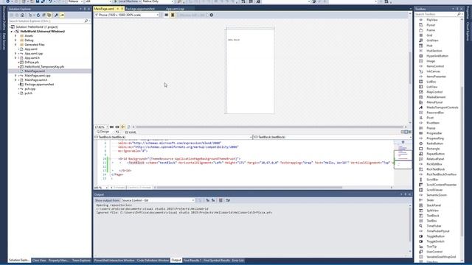The height and width of the screenshot is (265, 472).
Task: Select the PasswordBox control in Toolbox
Action: (435, 113)
